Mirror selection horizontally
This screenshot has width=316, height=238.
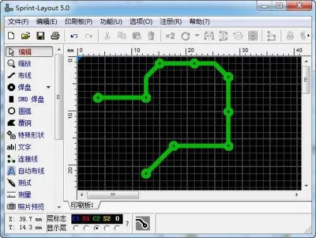pos(209,36)
